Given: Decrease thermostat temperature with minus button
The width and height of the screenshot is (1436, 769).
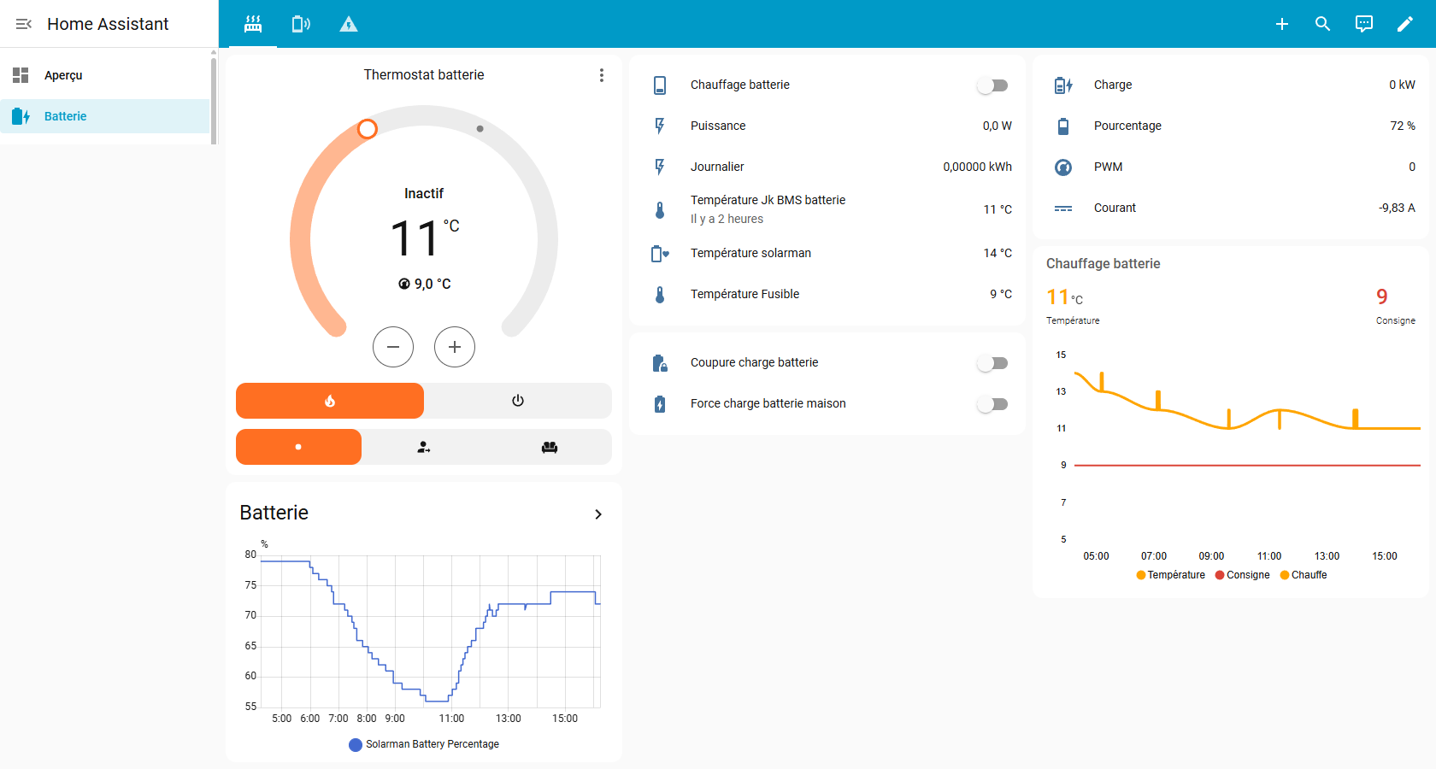Looking at the screenshot, I should point(393,347).
